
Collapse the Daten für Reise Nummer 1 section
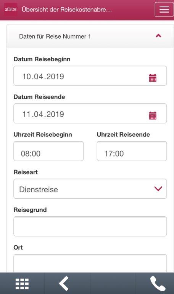[x=158, y=36]
